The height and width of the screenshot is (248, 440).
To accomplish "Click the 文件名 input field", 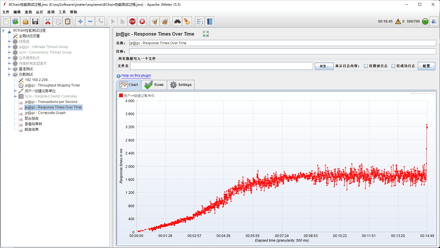I will coord(221,66).
